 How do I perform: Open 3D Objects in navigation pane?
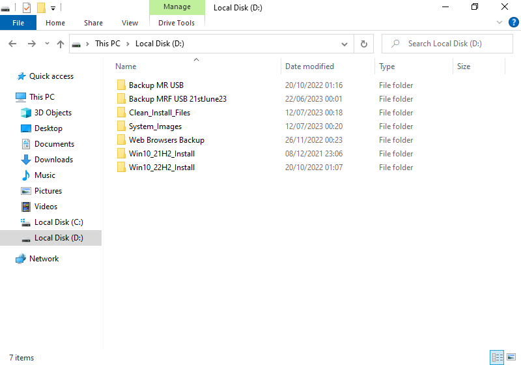click(53, 113)
